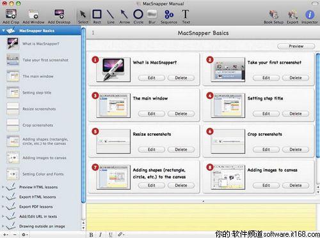The image size is (320, 238).
Task: Edit the Adding shapes step
Action: pyautogui.click(x=152, y=186)
